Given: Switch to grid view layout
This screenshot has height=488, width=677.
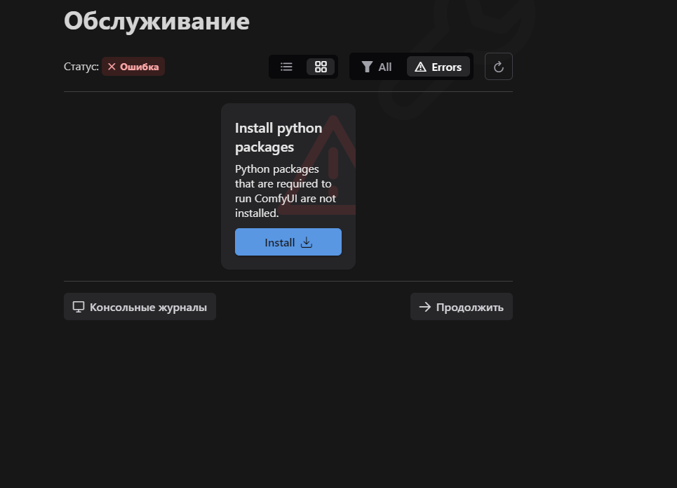Looking at the screenshot, I should click(x=321, y=67).
